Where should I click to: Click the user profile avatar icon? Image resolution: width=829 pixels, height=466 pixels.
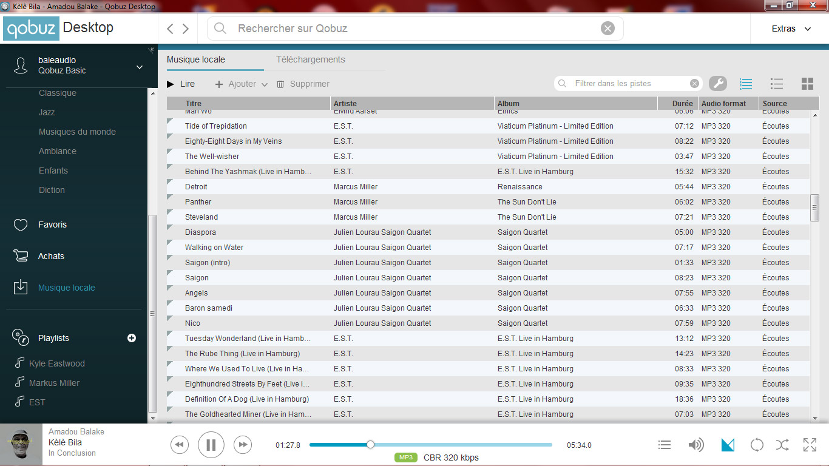[x=21, y=66]
